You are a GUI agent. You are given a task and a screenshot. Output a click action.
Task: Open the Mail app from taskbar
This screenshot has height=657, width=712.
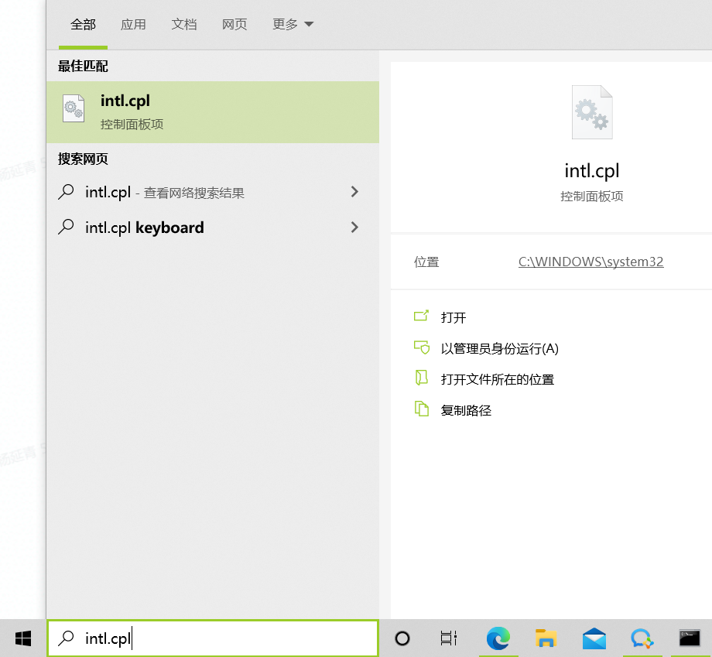(x=594, y=638)
